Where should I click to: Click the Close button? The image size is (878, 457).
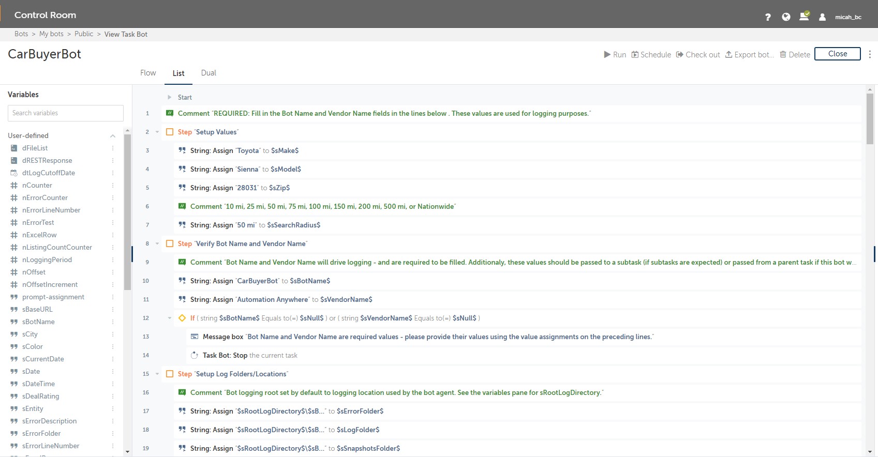[x=837, y=54]
